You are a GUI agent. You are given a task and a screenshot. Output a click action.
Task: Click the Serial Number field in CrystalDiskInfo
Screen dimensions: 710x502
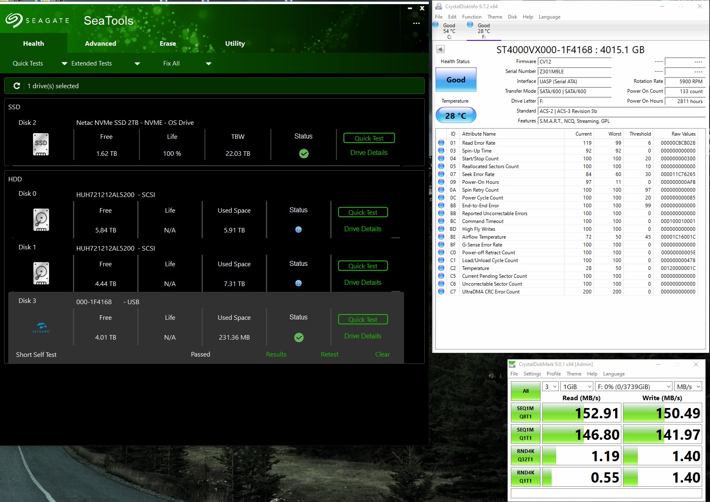[x=575, y=72]
